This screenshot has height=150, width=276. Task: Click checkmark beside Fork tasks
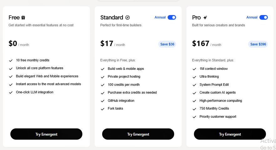point(102,109)
